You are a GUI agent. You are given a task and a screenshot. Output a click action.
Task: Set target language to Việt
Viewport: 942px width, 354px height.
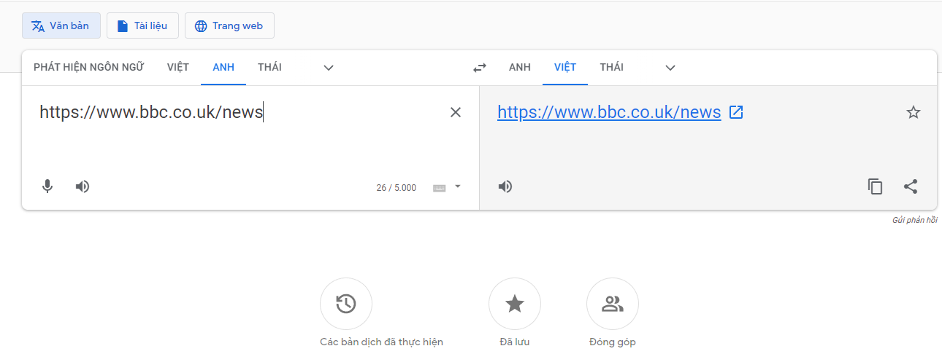tap(565, 67)
